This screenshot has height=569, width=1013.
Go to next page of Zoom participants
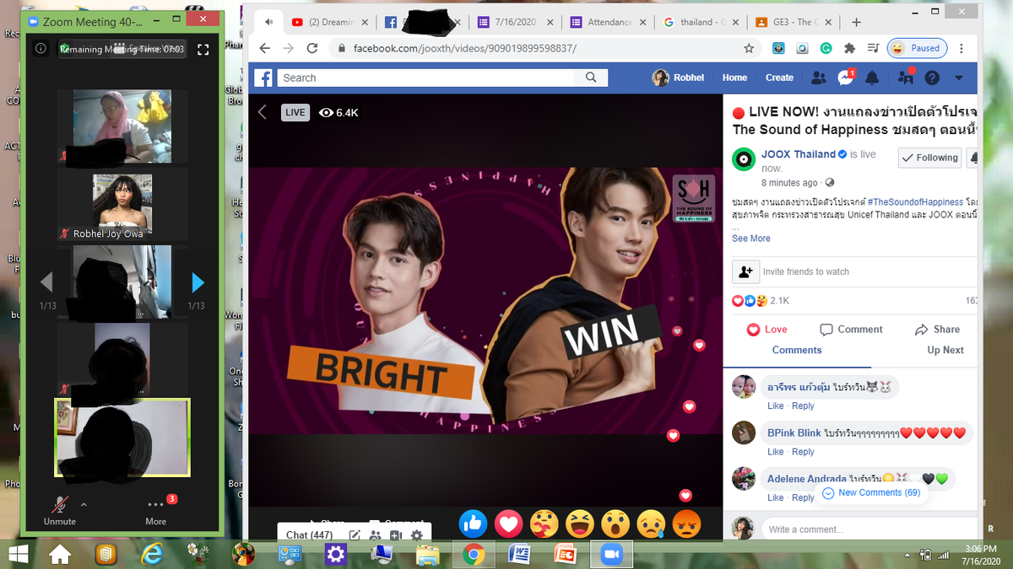point(198,282)
